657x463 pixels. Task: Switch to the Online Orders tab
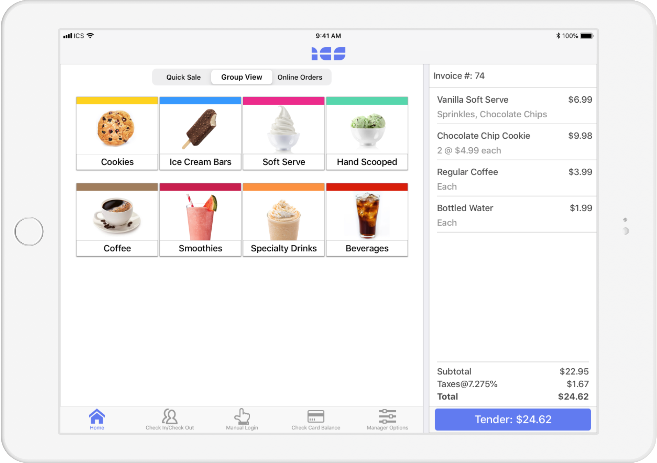300,77
